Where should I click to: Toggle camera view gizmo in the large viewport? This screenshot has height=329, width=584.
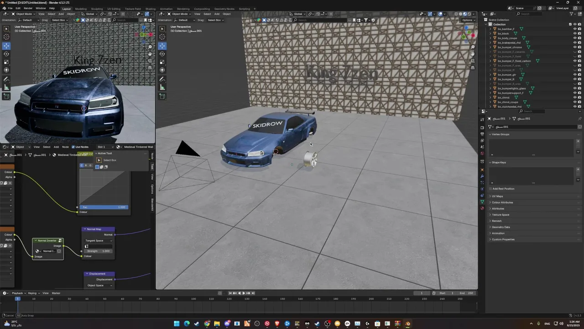click(x=473, y=61)
